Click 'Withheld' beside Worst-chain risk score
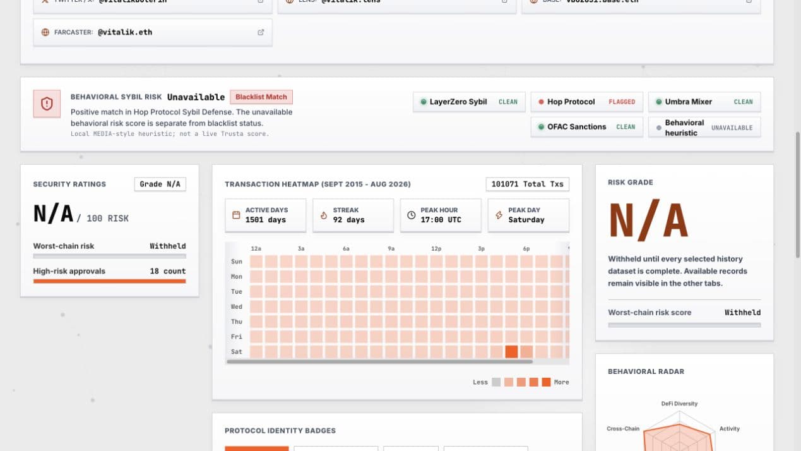Viewport: 801px width, 451px height. pos(742,313)
